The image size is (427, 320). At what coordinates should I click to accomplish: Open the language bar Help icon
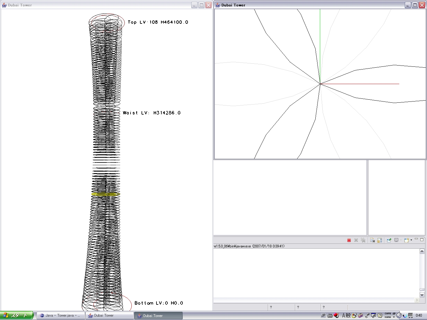380,315
